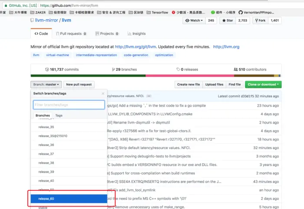The width and height of the screenshot is (304, 209).
Task: Open the 少数派 bookmark
Action: 188,13
